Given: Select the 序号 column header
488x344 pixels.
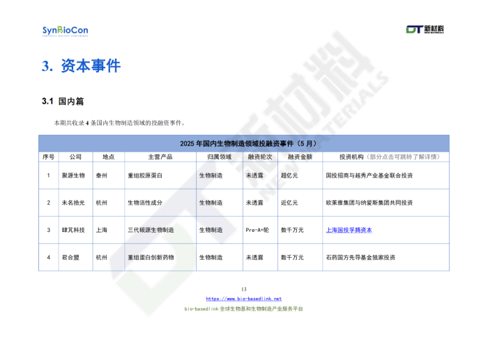Looking at the screenshot, I should pos(48,157).
